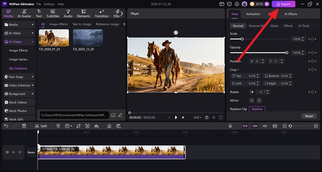This screenshot has height=172, width=322.
Task: Delete the selected clip using trash icon
Action: tap(24, 126)
